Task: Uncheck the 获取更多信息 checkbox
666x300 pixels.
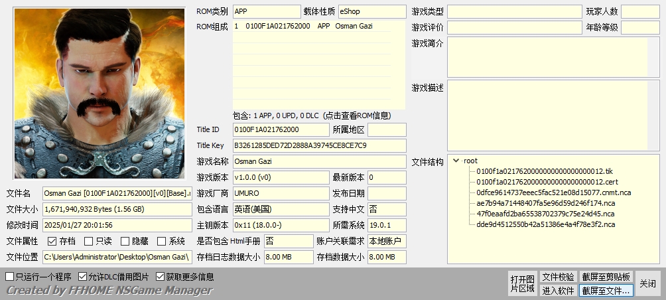Action: tap(161, 277)
